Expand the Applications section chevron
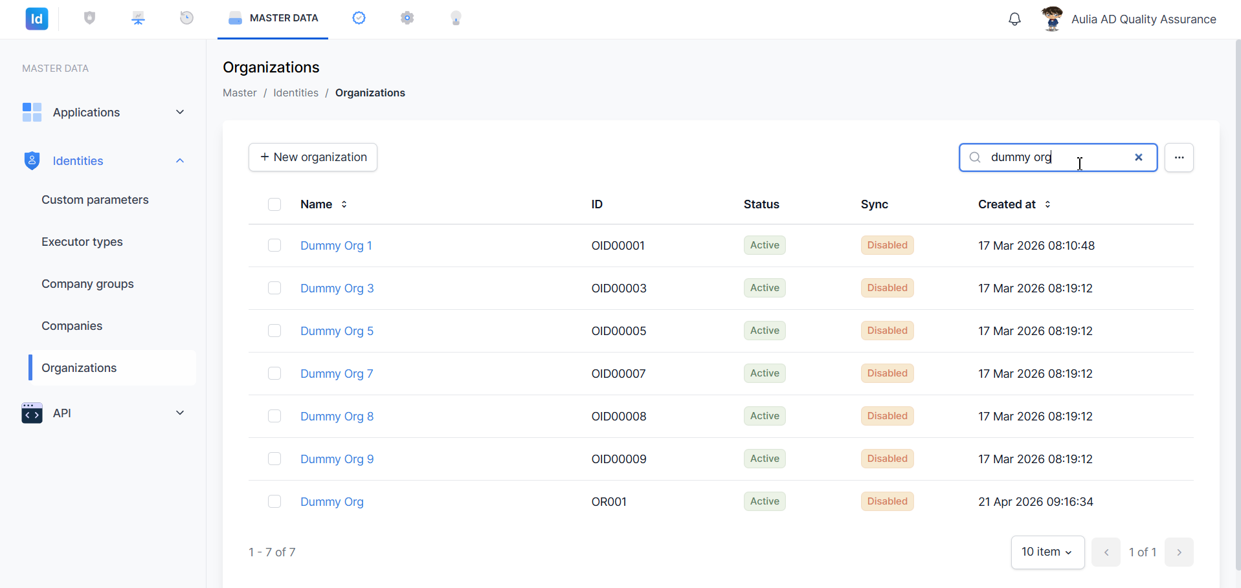 tap(180, 112)
